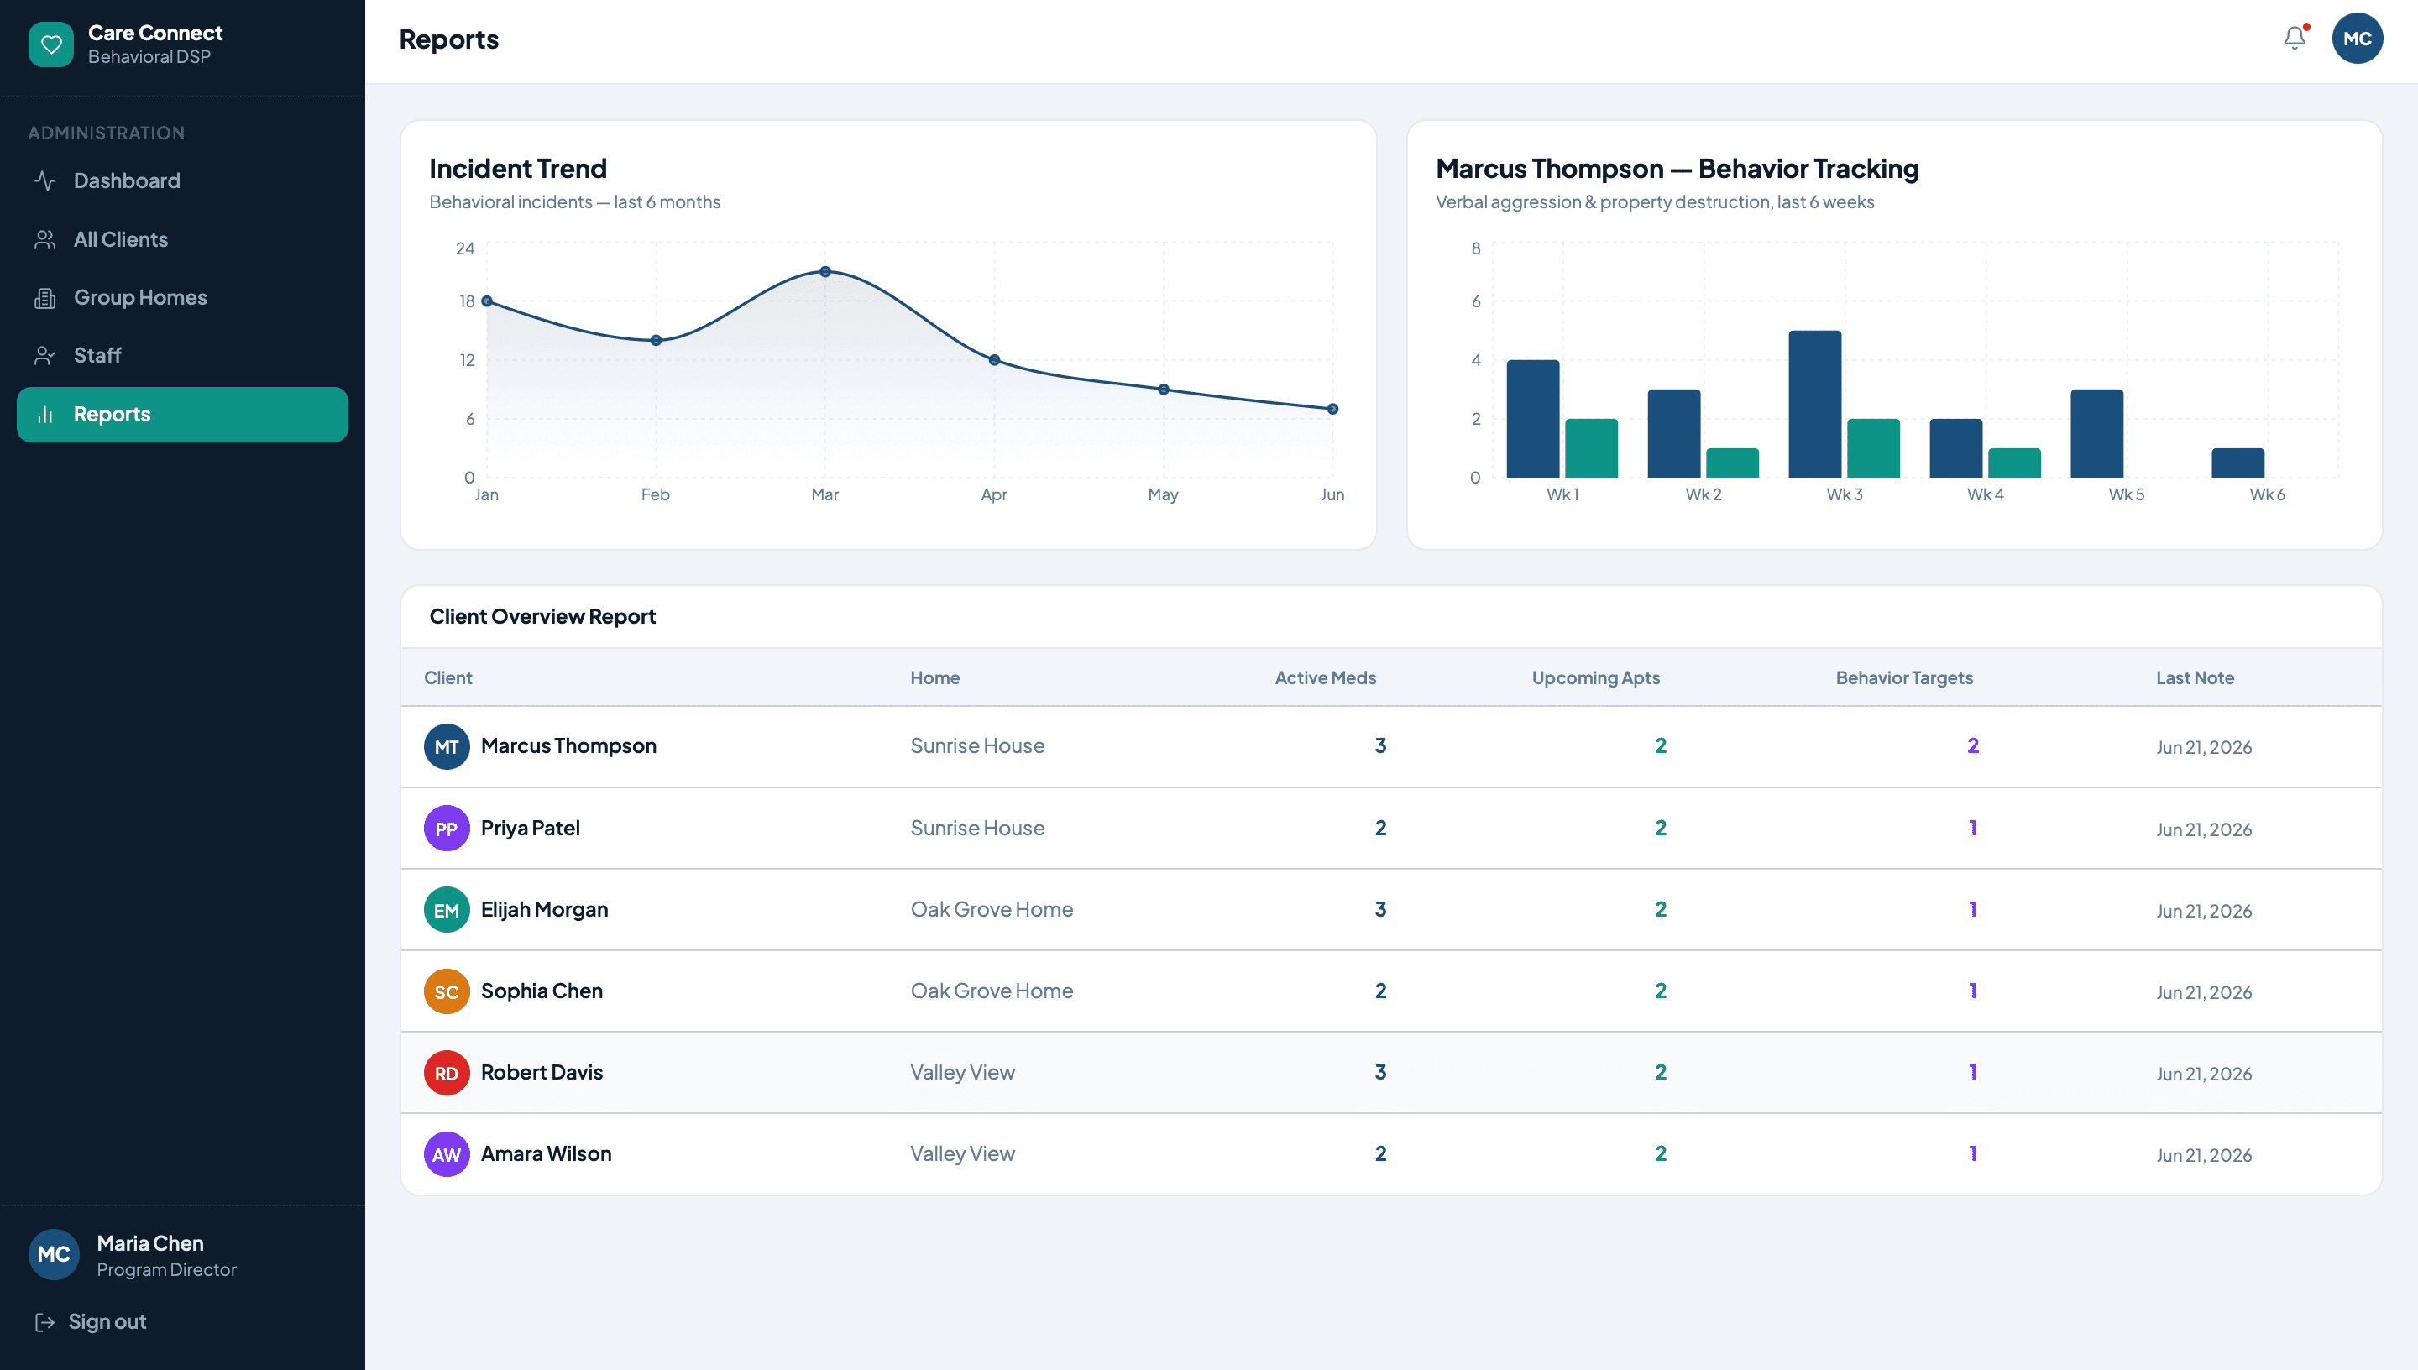Click Marcus Thompson Behavior Tracking heading
This screenshot has height=1370, width=2418.
tap(1677, 169)
